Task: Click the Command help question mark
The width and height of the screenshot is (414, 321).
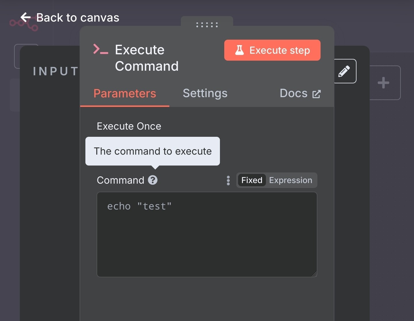Action: point(153,180)
